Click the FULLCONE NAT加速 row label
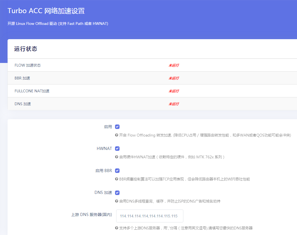 pos(32,91)
